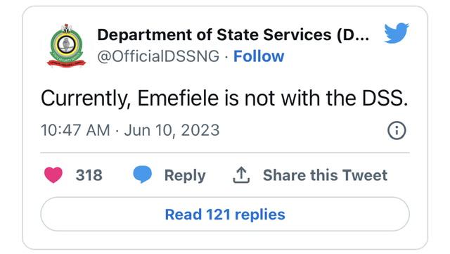450x254 pixels.
Task: Click the truncated "(D..." end of the name
Action: click(353, 34)
